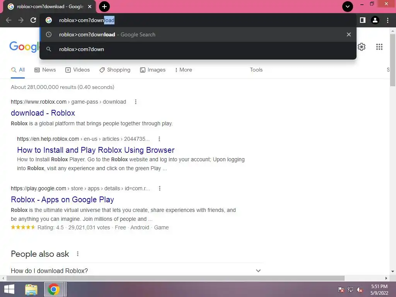
Task: Open the 'download - Roblox' result link
Action: pyautogui.click(x=43, y=113)
